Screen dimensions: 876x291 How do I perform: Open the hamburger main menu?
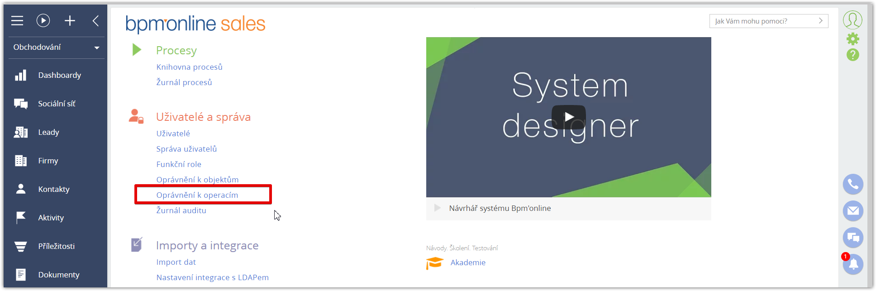17,20
